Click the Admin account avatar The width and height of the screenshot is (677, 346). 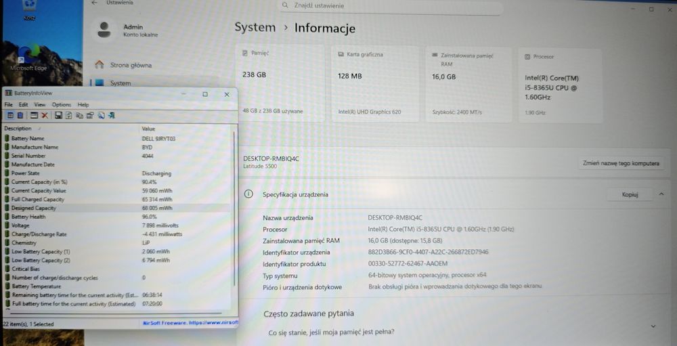click(104, 30)
